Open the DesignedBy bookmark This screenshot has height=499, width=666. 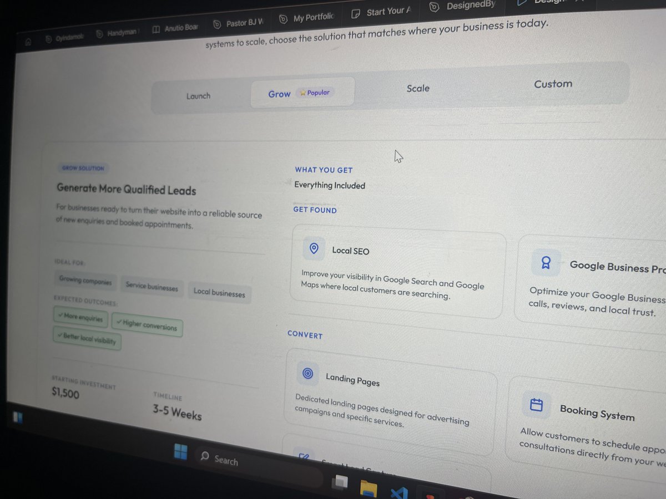click(x=462, y=6)
